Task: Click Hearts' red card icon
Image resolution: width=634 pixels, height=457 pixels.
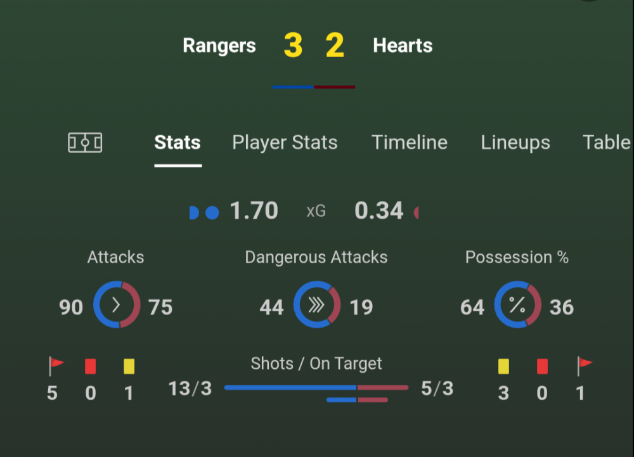Action: click(542, 366)
